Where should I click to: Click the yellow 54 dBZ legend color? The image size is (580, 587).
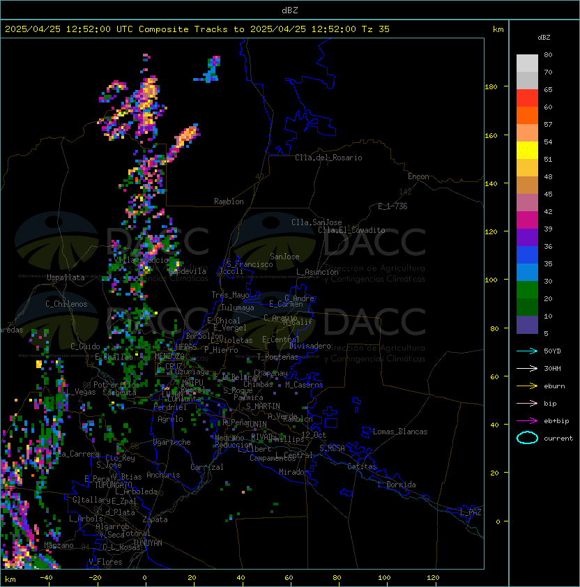coord(527,151)
